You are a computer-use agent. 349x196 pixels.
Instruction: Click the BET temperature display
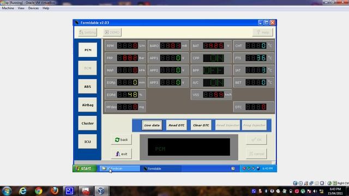(256, 82)
